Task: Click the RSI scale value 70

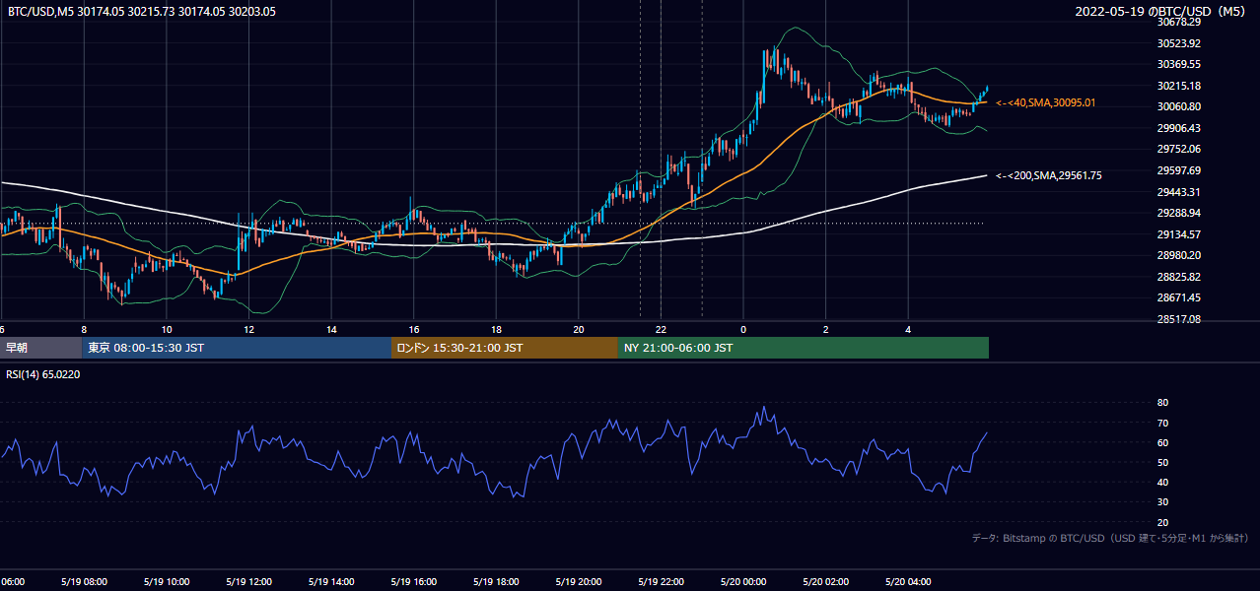Action: (1162, 423)
